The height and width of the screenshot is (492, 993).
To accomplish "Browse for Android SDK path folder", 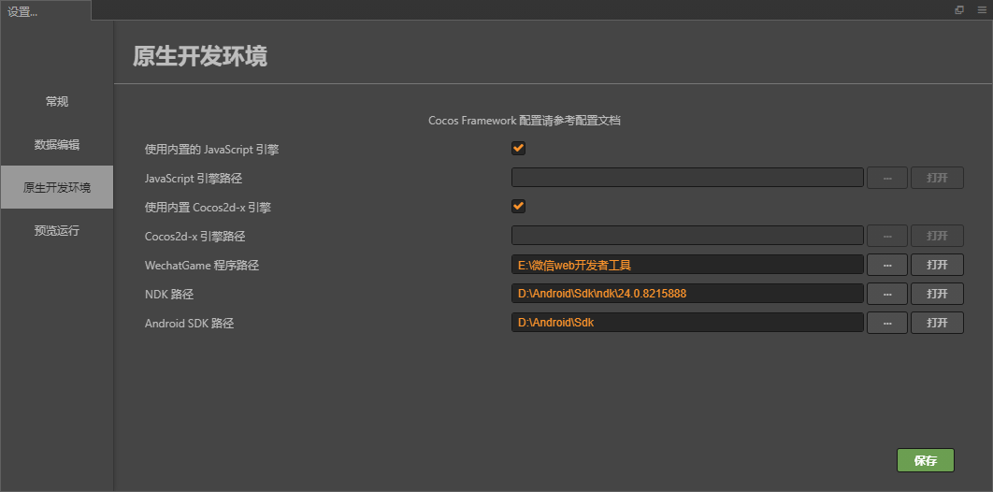I will click(x=887, y=323).
